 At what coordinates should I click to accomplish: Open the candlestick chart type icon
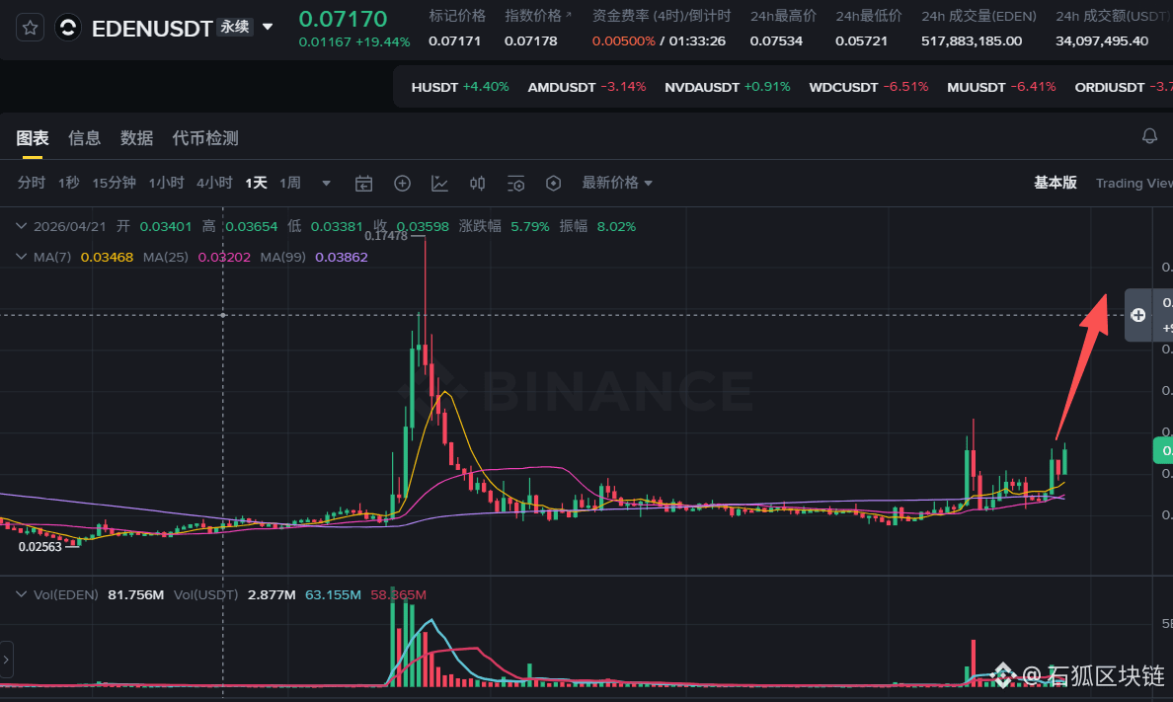coord(477,184)
